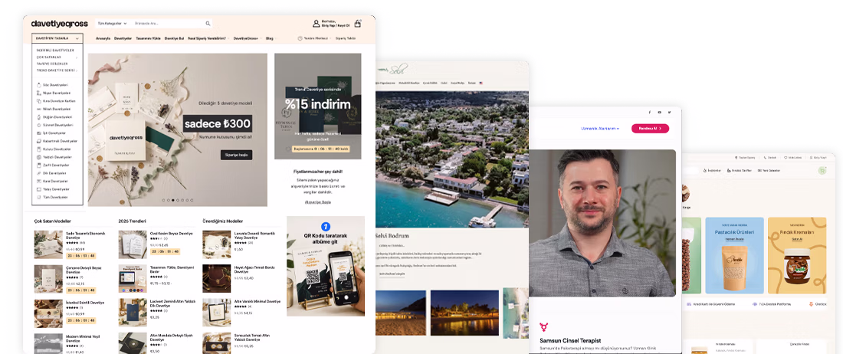Select third carousel dot on hero banner
Screen dimensions: 843x354
coord(172,200)
